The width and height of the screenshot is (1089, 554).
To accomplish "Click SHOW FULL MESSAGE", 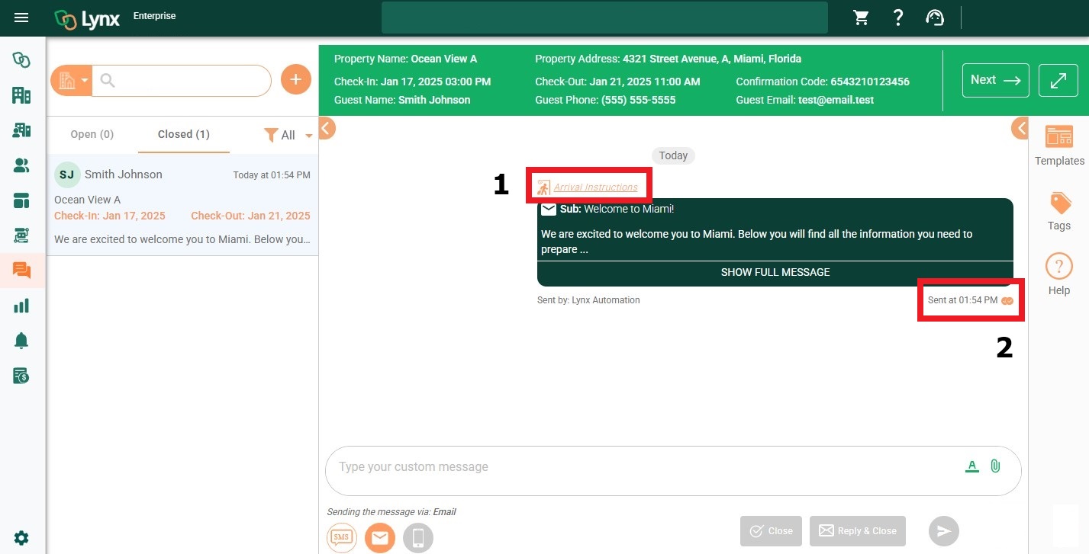I will (x=775, y=272).
